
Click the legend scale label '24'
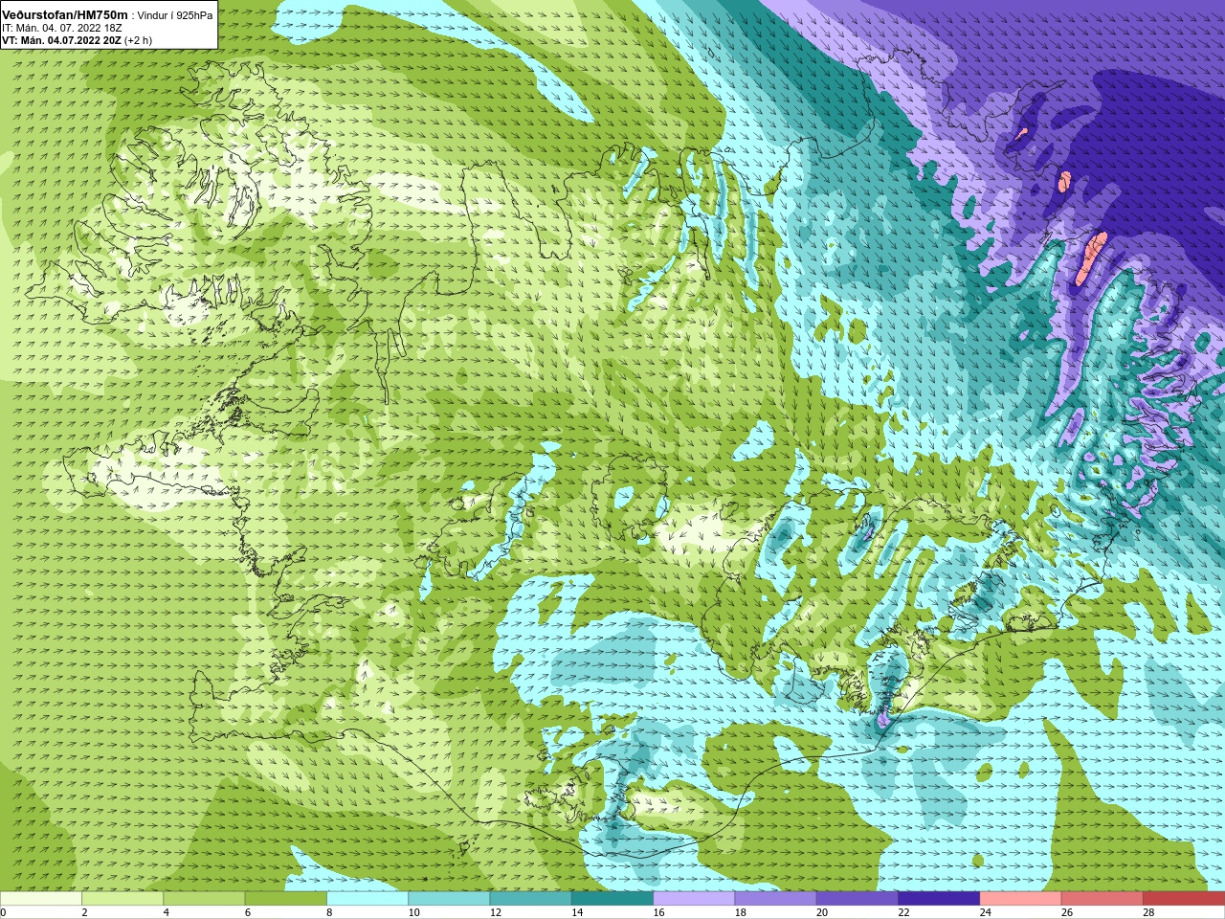tap(986, 912)
